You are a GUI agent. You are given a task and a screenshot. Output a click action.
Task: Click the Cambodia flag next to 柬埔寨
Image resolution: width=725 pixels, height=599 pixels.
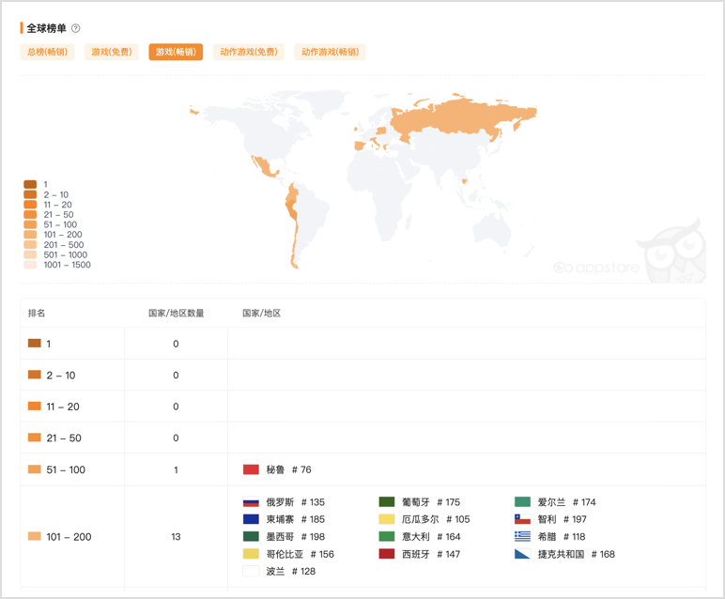click(251, 519)
